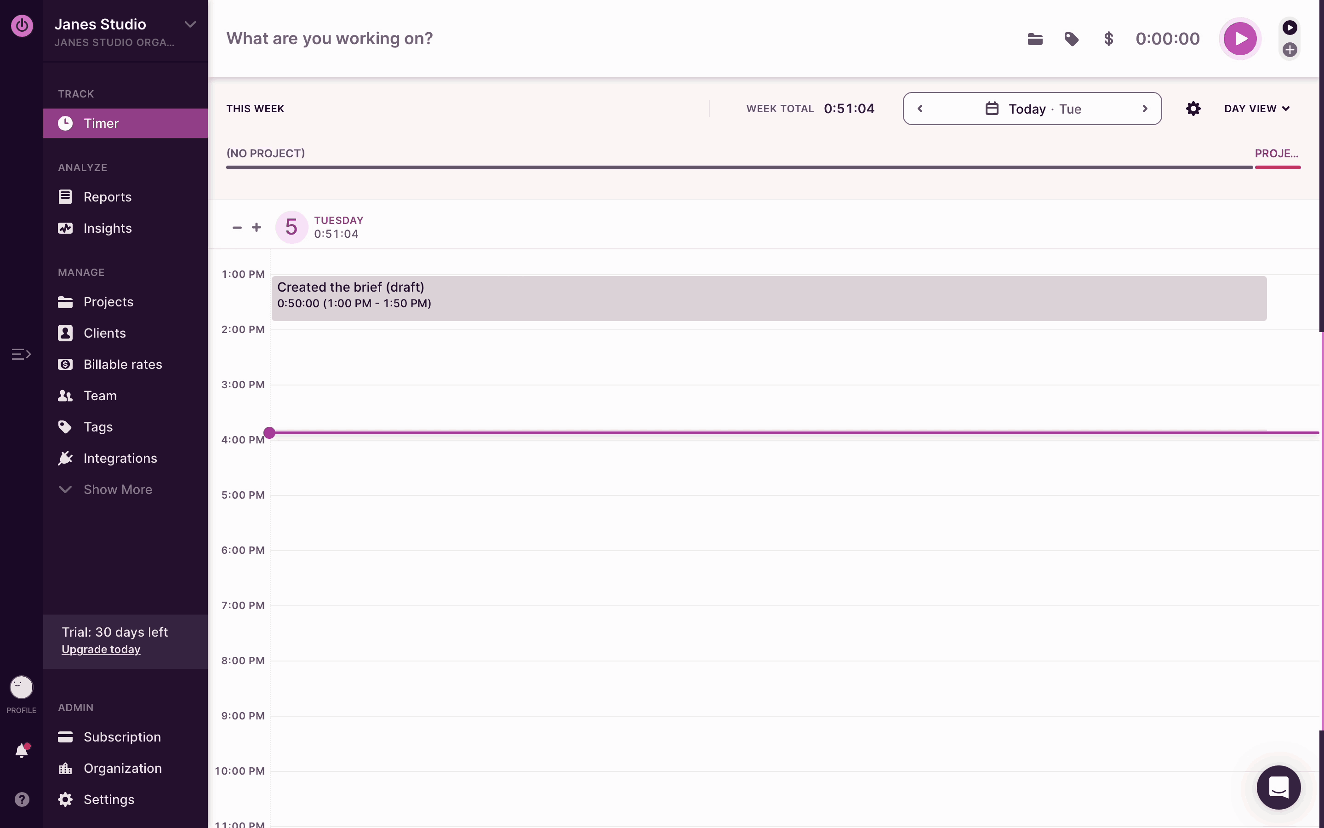Go to previous day arrow
The width and height of the screenshot is (1324, 828).
[920, 109]
